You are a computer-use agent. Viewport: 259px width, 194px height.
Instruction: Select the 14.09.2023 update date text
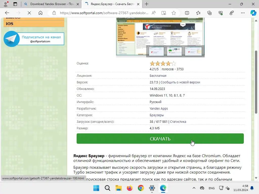(x=157, y=89)
